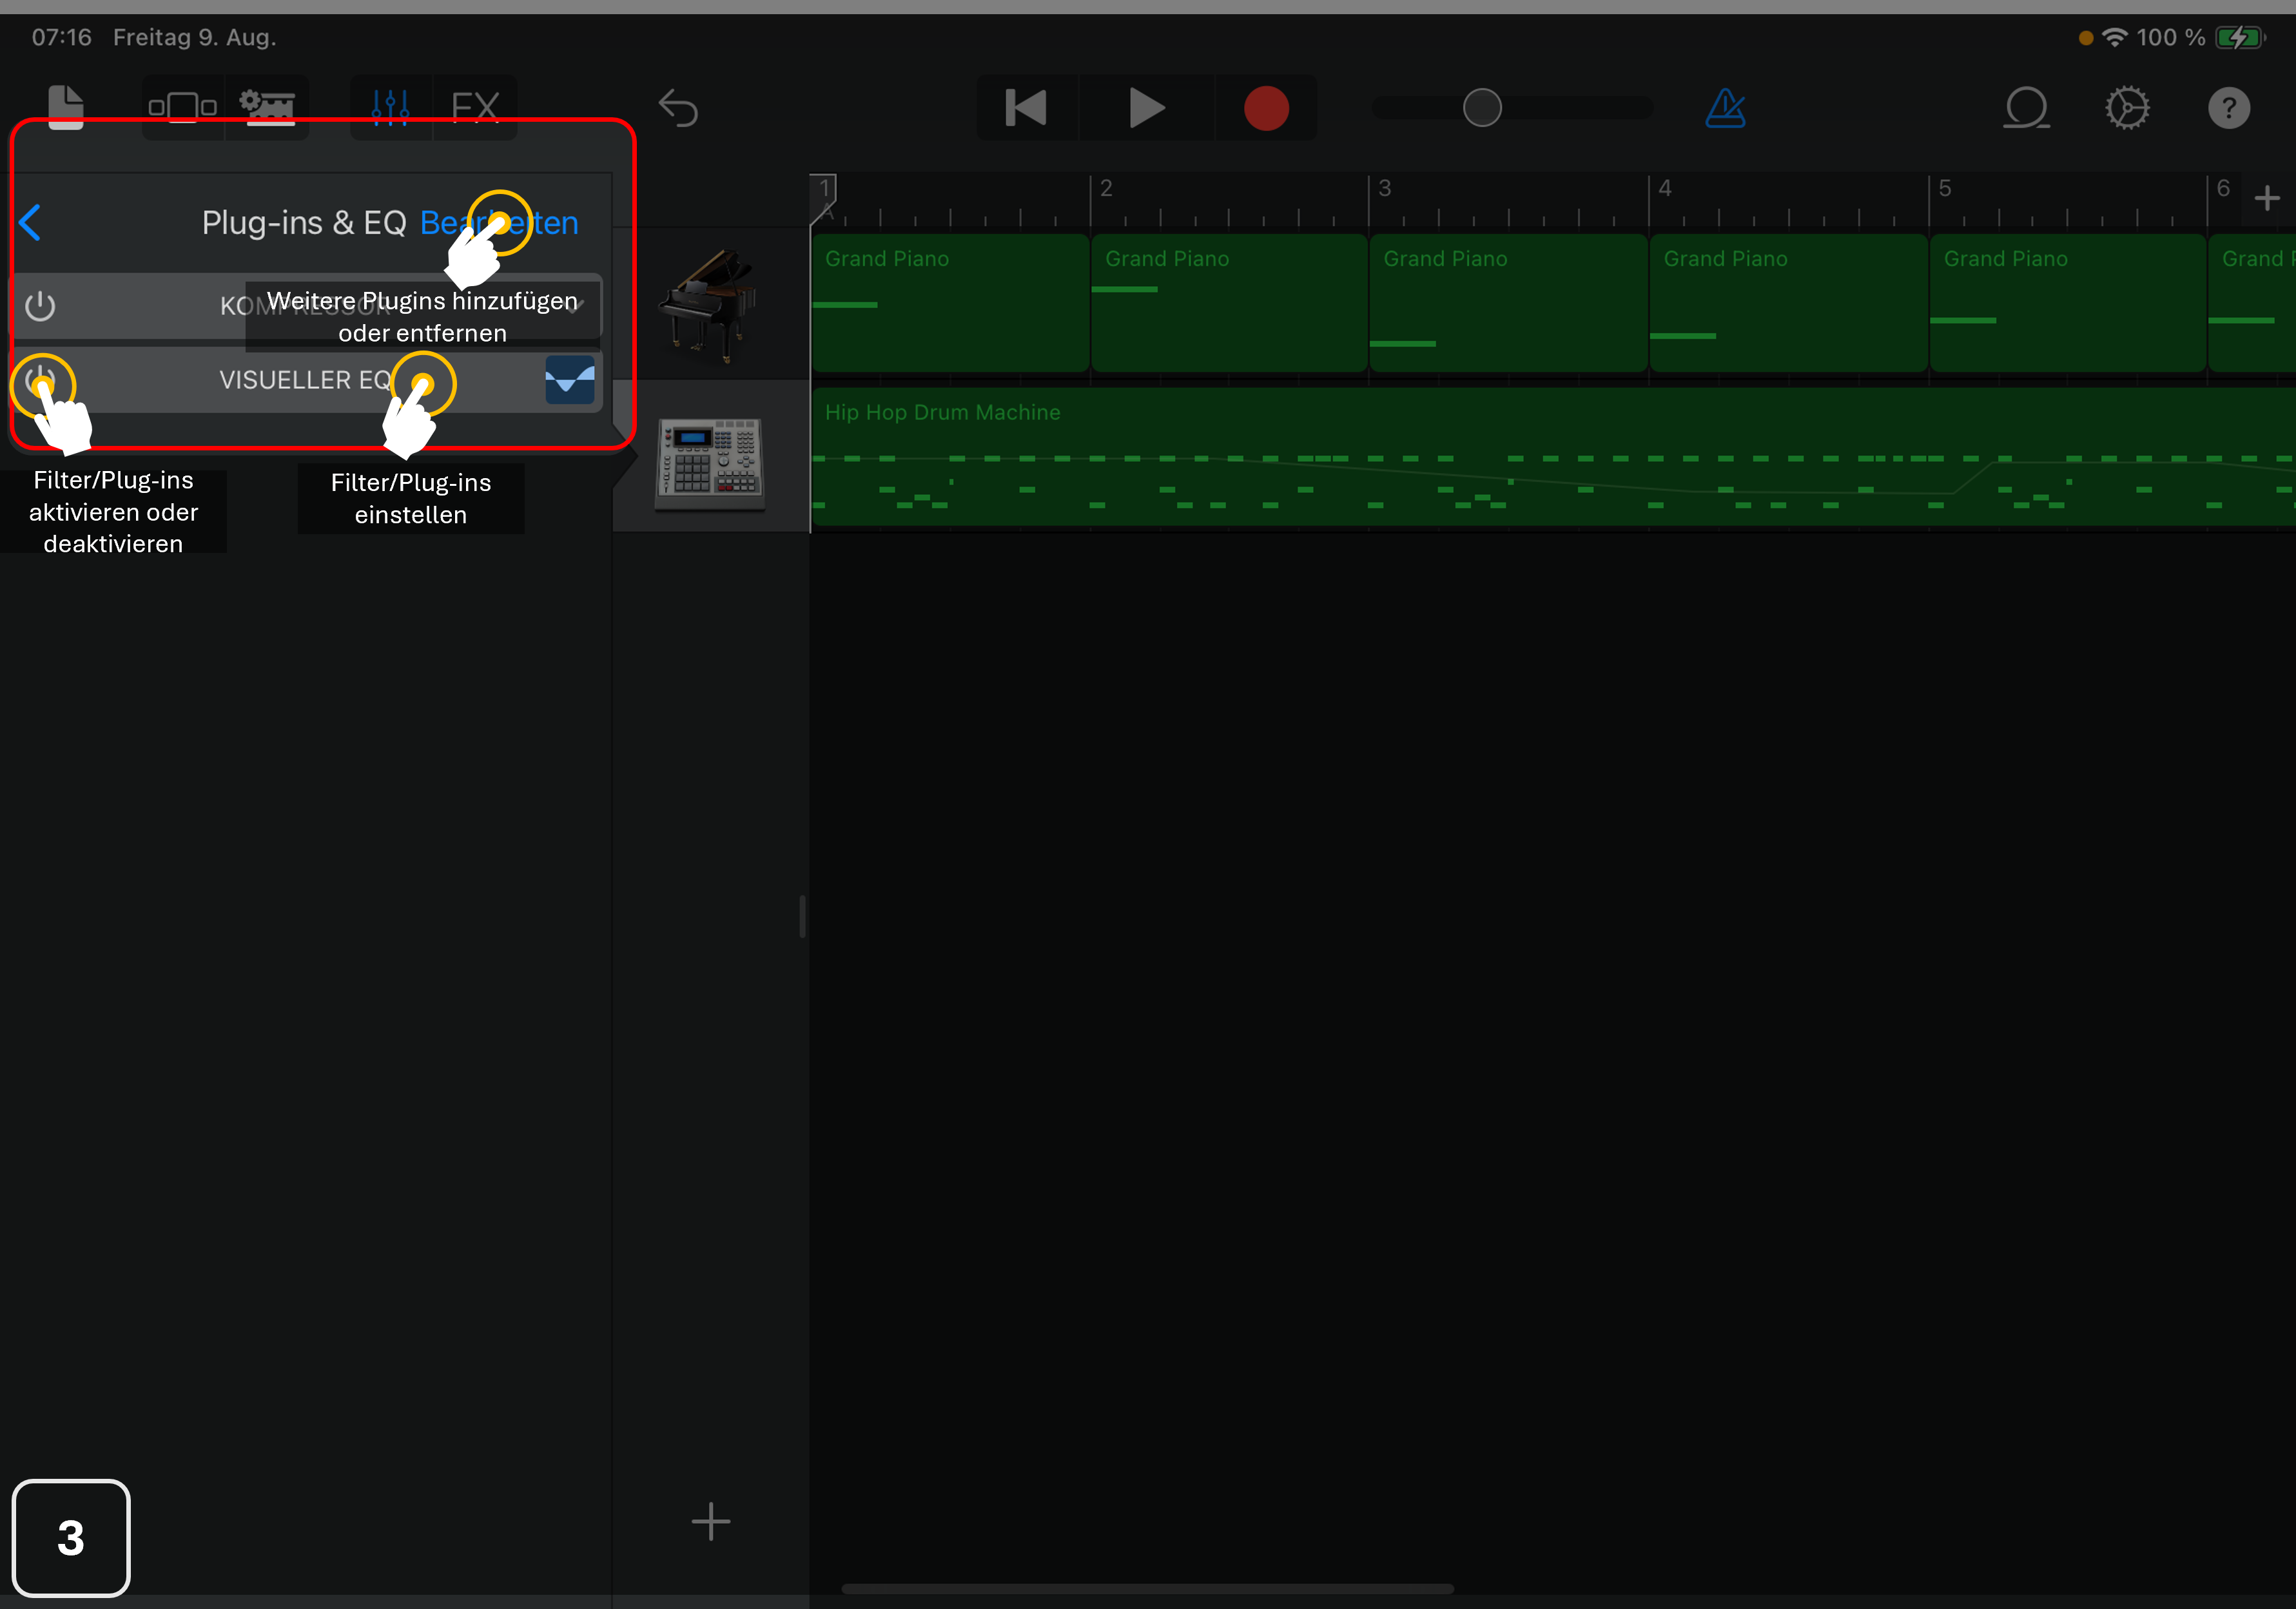
Task: Select Grand Piano region in bar 1
Action: [950, 303]
